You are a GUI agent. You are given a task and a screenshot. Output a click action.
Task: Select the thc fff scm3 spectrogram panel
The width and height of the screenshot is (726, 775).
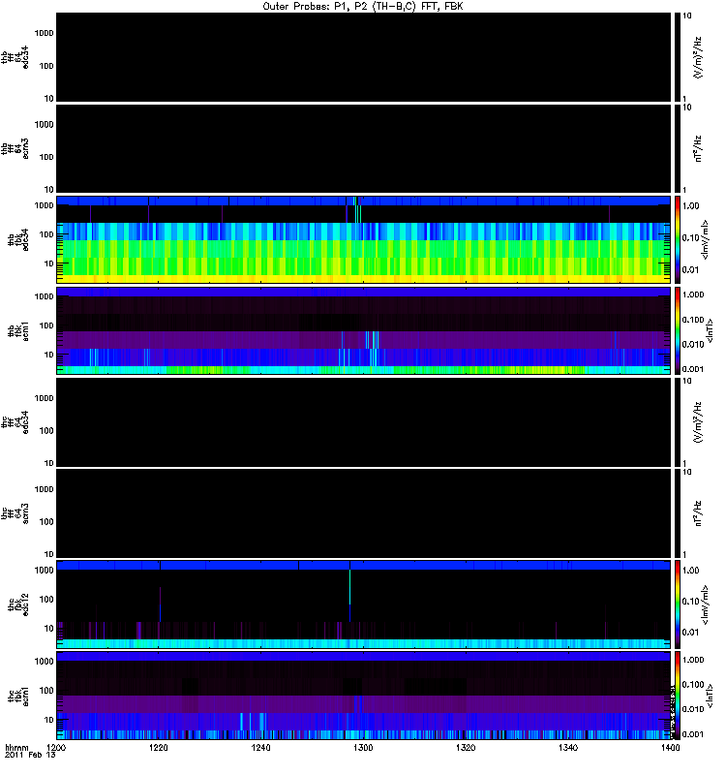click(364, 512)
